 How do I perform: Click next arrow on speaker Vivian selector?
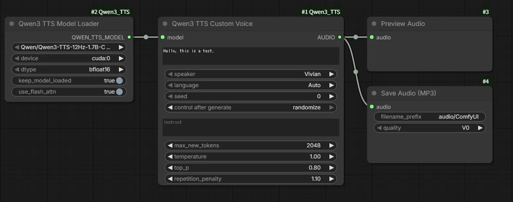point(331,74)
